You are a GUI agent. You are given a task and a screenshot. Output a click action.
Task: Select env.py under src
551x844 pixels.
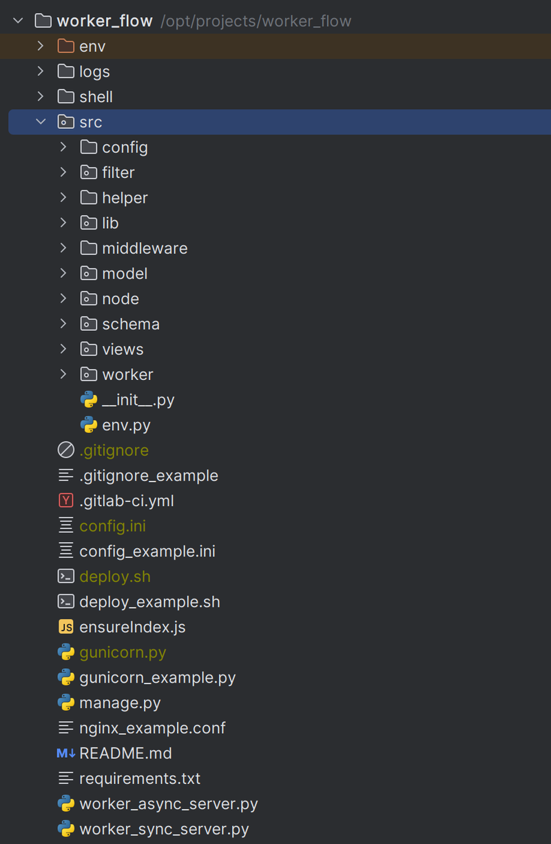pyautogui.click(x=126, y=425)
